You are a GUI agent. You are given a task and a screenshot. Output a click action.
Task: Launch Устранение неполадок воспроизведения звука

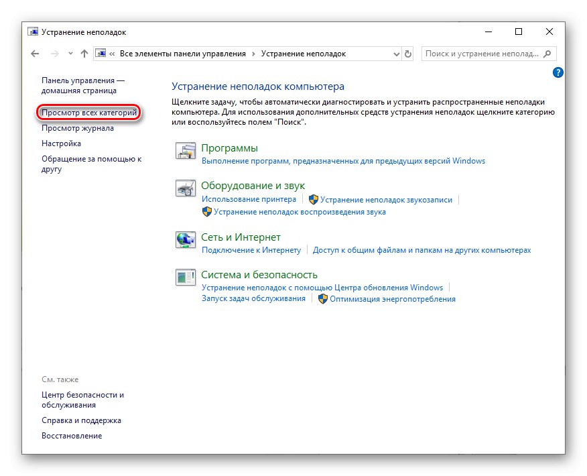(x=300, y=212)
